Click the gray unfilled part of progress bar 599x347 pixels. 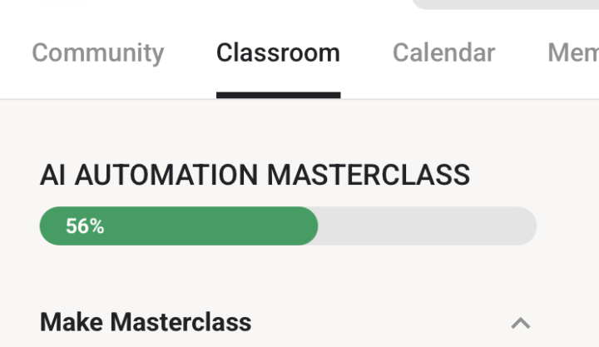pyautogui.click(x=424, y=226)
